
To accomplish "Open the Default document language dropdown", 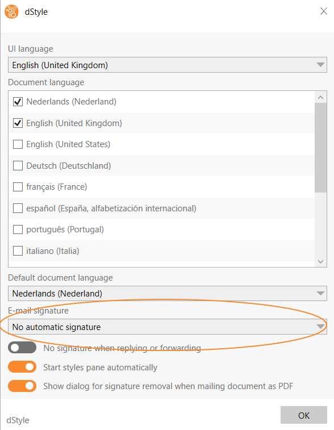I will tap(167, 294).
